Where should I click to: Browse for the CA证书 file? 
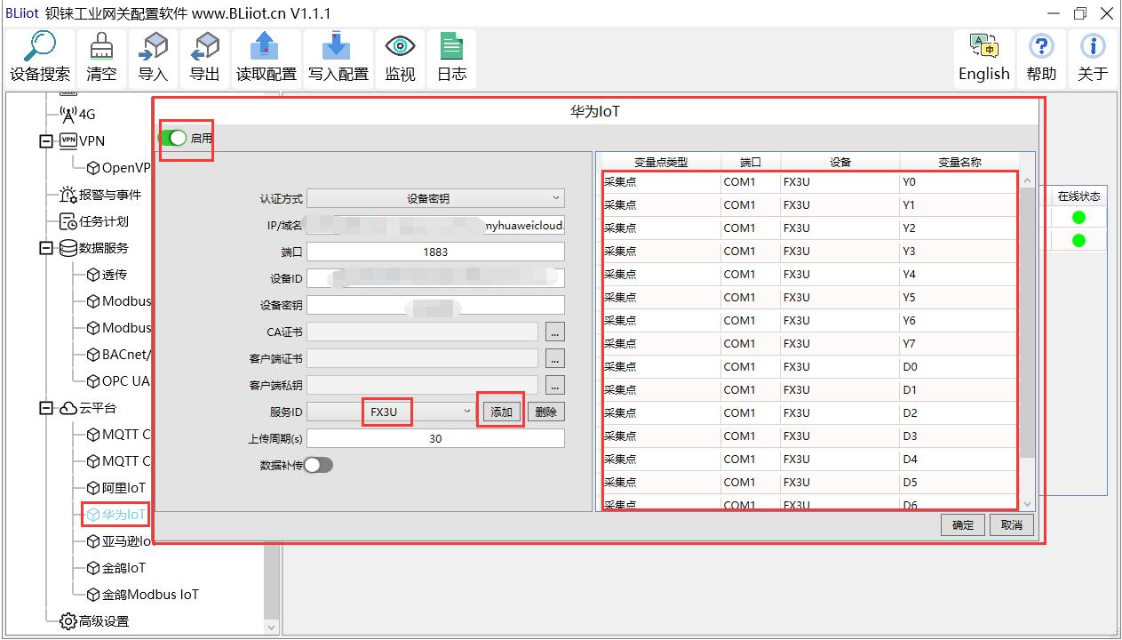[554, 332]
